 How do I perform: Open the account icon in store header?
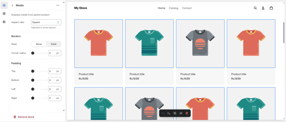click(263, 8)
